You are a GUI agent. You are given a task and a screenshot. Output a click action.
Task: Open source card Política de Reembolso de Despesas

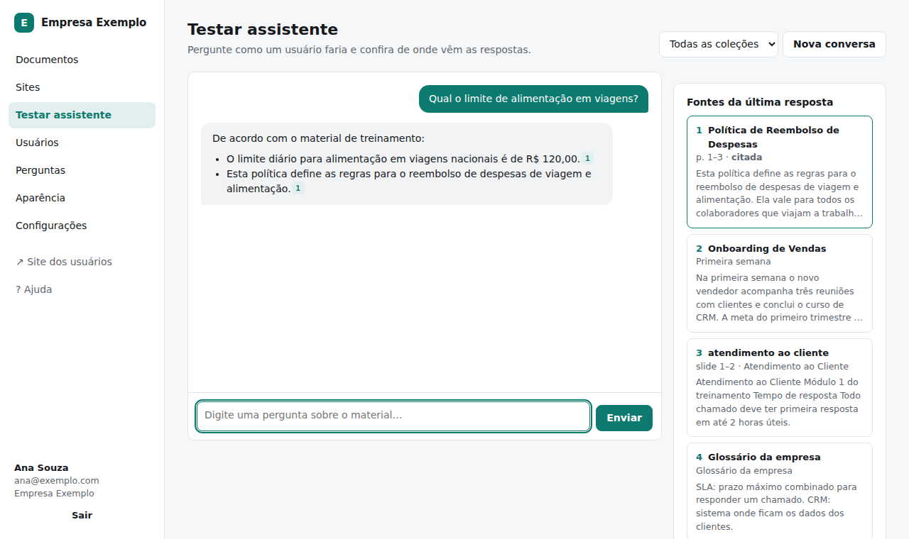click(780, 172)
